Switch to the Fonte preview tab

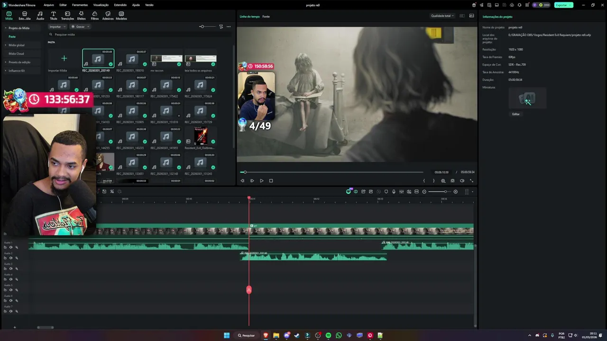tap(266, 17)
